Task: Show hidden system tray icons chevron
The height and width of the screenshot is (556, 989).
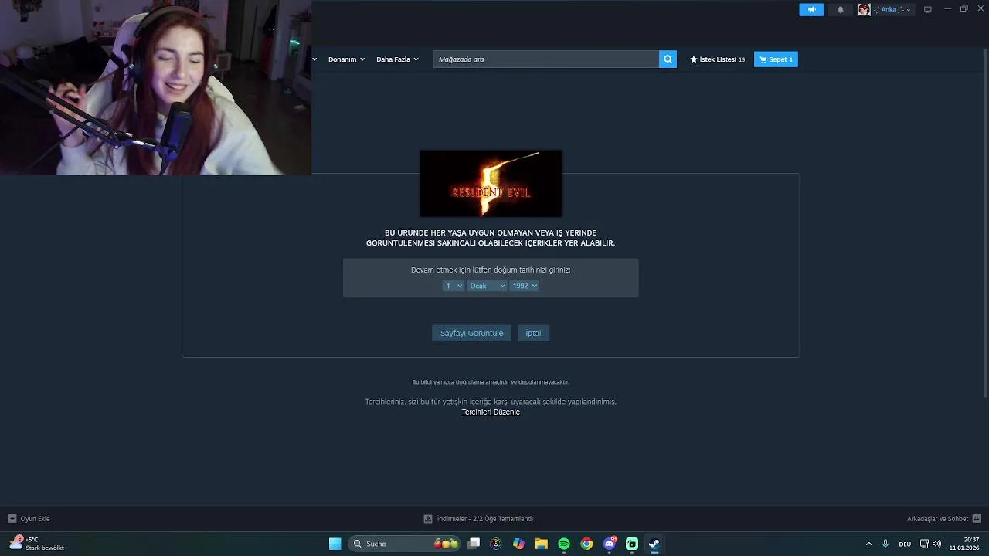Action: point(868,544)
